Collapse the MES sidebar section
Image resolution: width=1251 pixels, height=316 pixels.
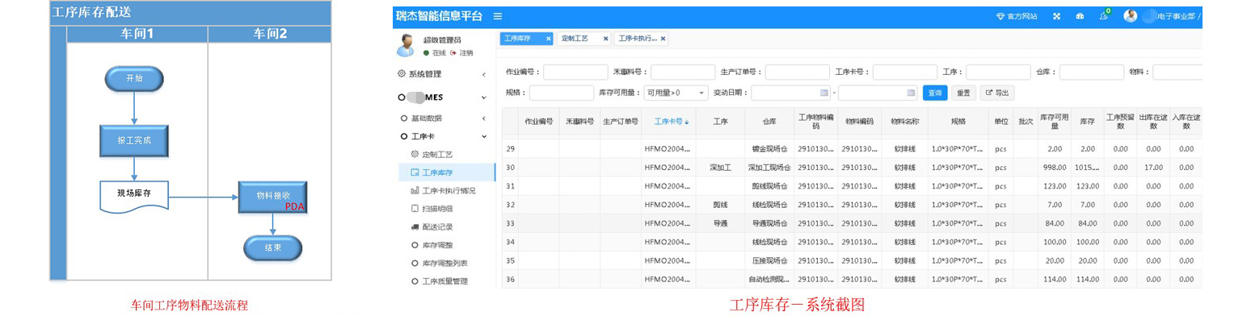point(443,98)
